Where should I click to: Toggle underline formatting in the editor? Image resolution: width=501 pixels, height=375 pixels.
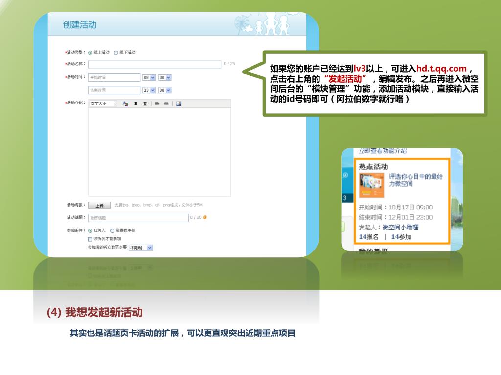coord(145,104)
